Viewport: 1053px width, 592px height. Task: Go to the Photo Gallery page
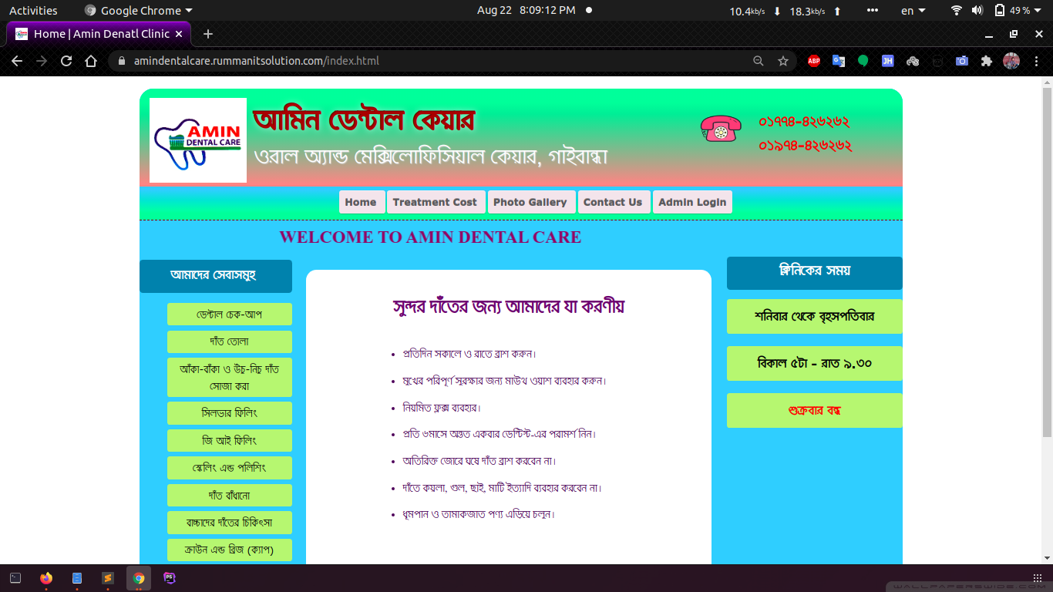click(530, 202)
